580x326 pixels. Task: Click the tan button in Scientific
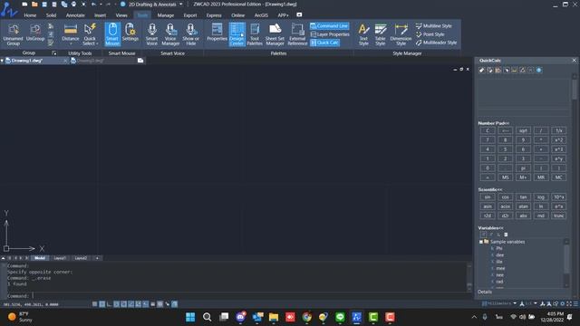coord(523,197)
